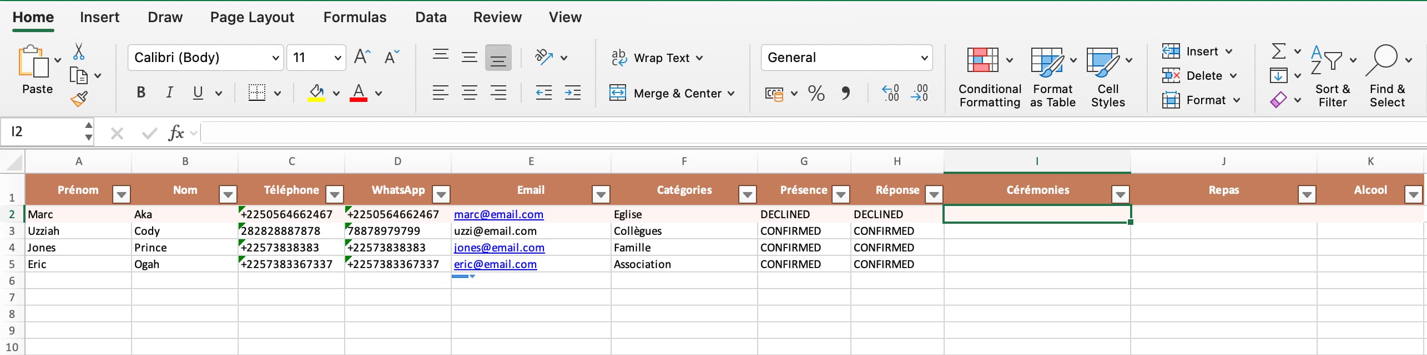Click the Clear eraser icon

click(x=1278, y=100)
